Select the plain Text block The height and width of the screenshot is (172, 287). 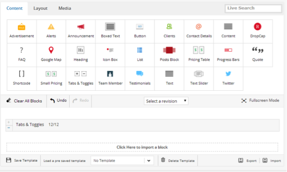169,79
